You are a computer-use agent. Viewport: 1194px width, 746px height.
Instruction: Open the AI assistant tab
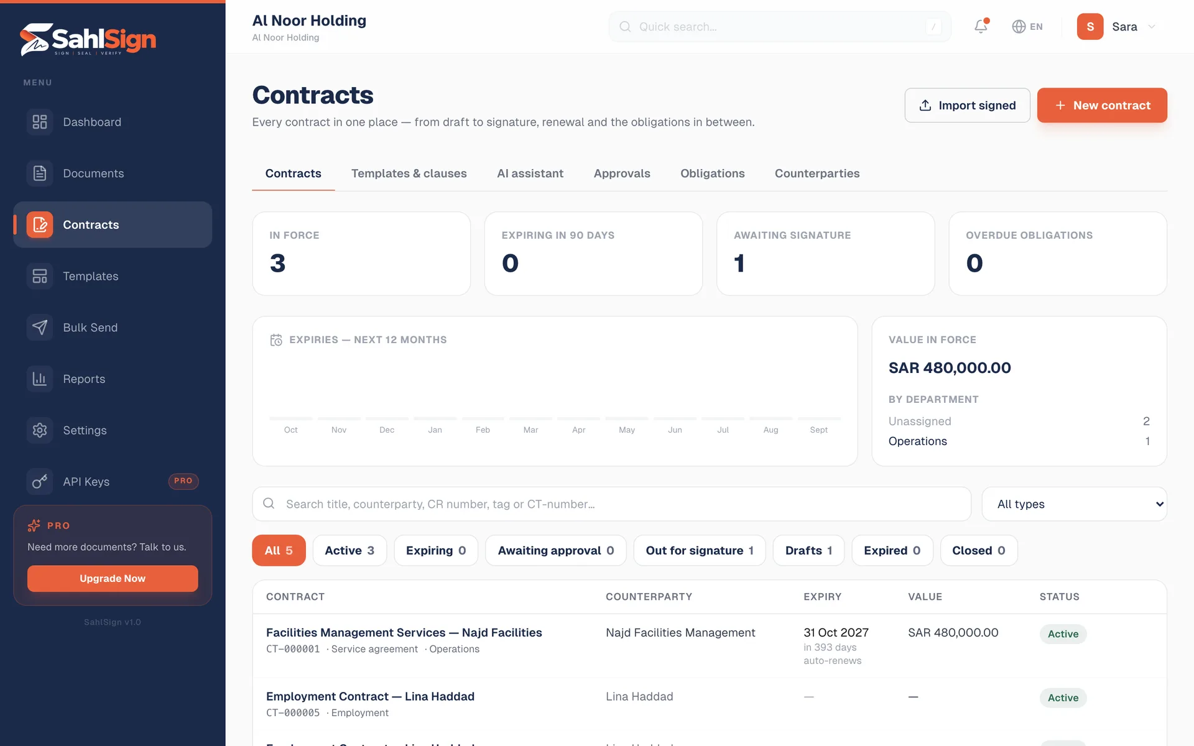pyautogui.click(x=530, y=173)
